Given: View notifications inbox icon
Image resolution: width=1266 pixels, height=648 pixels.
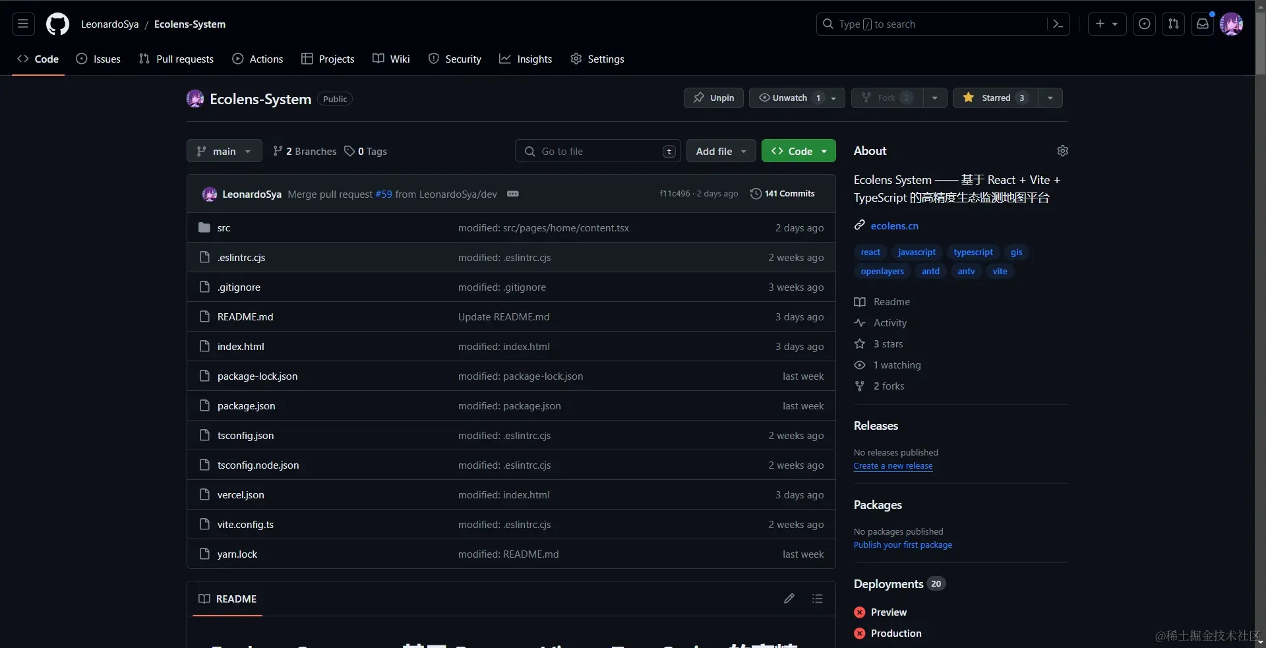Looking at the screenshot, I should [1203, 24].
